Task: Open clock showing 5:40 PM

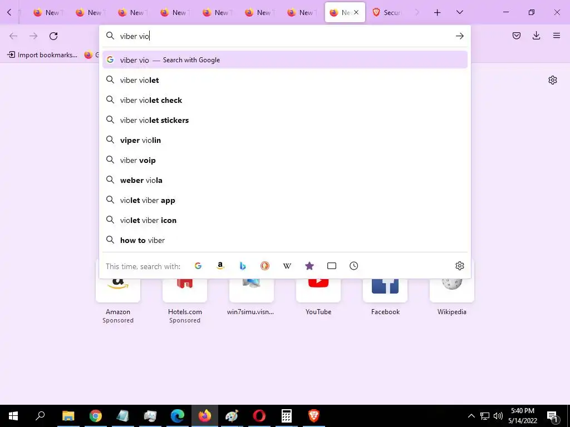Action: [523, 416]
